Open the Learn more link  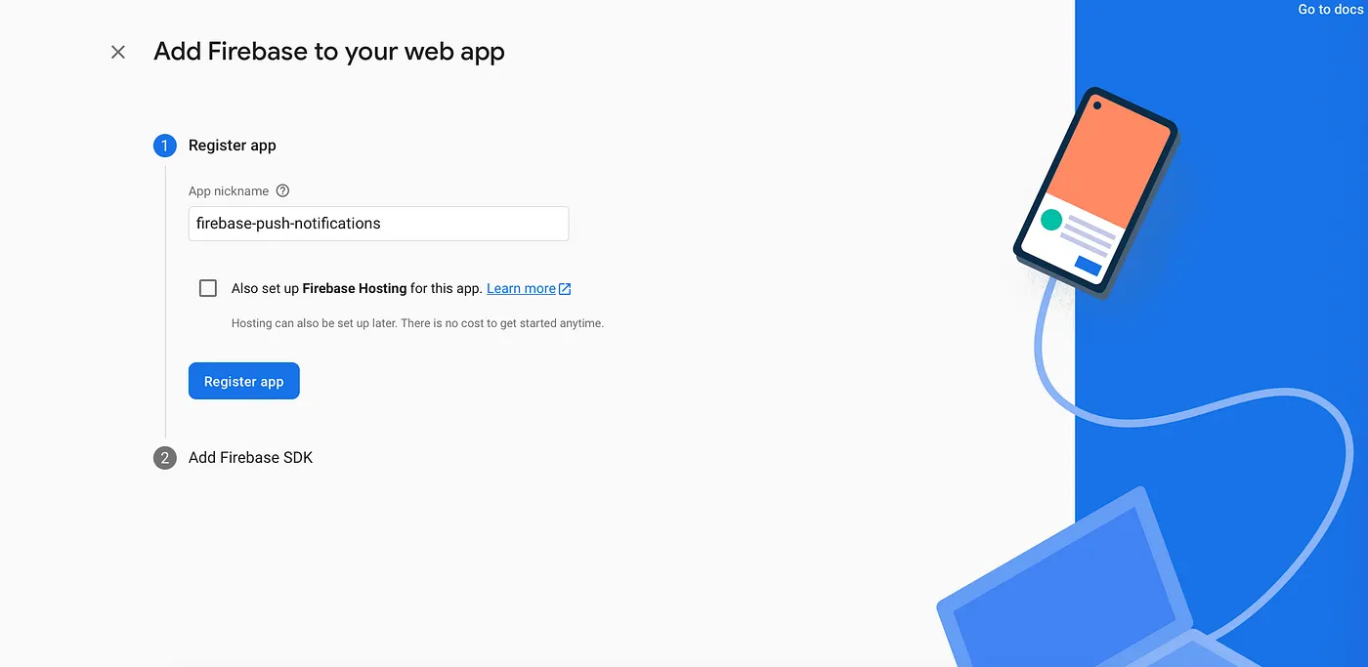[521, 288]
